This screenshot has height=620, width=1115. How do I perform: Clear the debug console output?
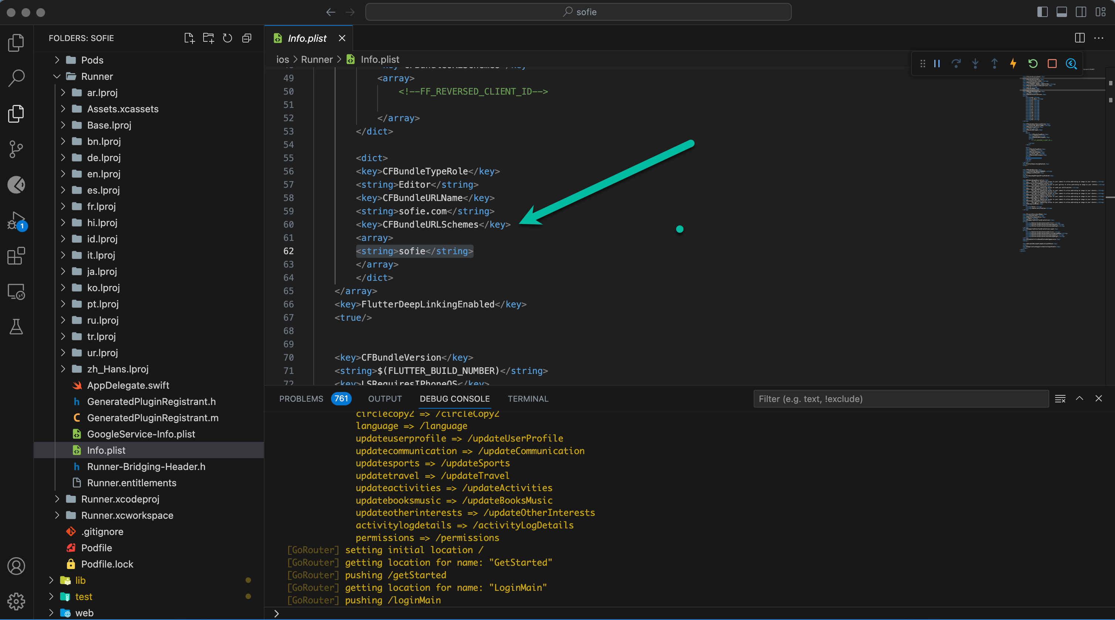tap(1060, 399)
